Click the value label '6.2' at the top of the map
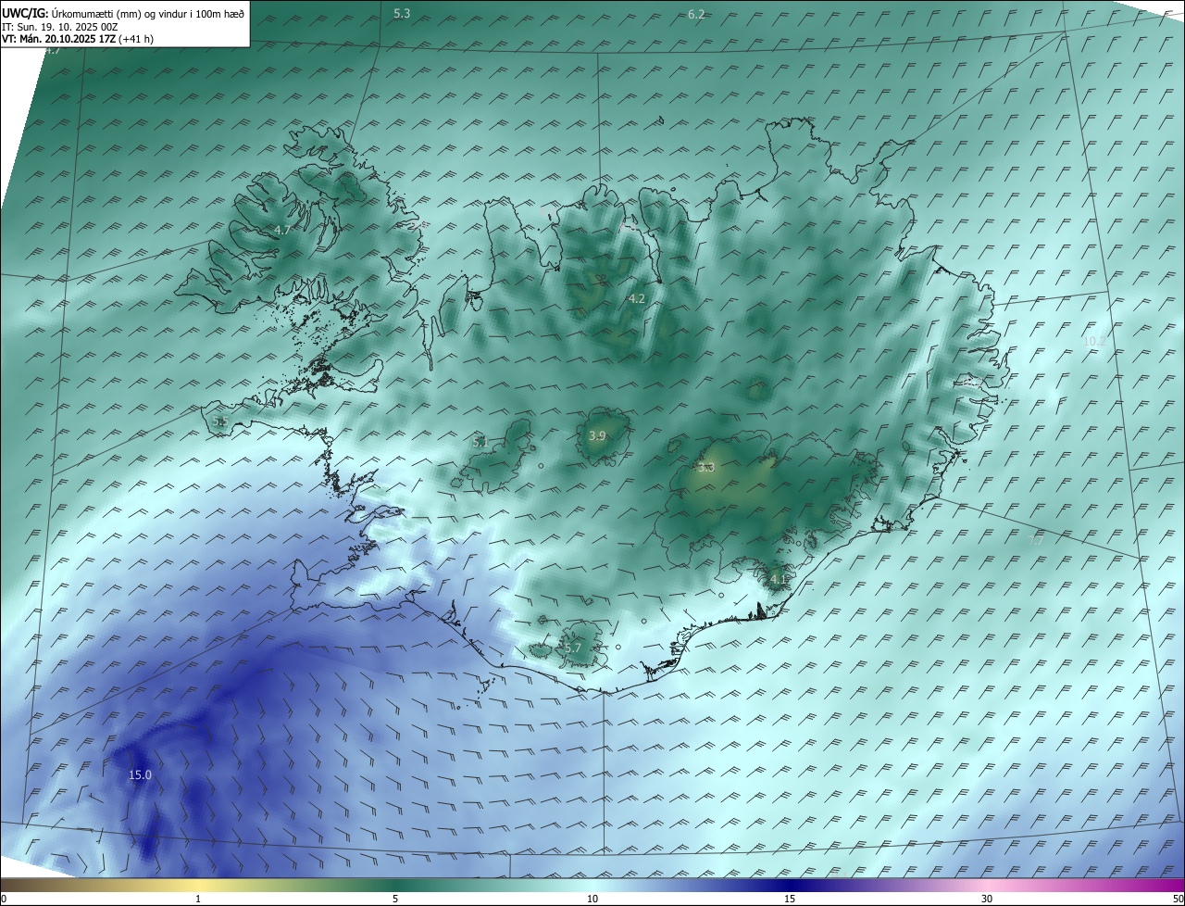 coord(696,14)
